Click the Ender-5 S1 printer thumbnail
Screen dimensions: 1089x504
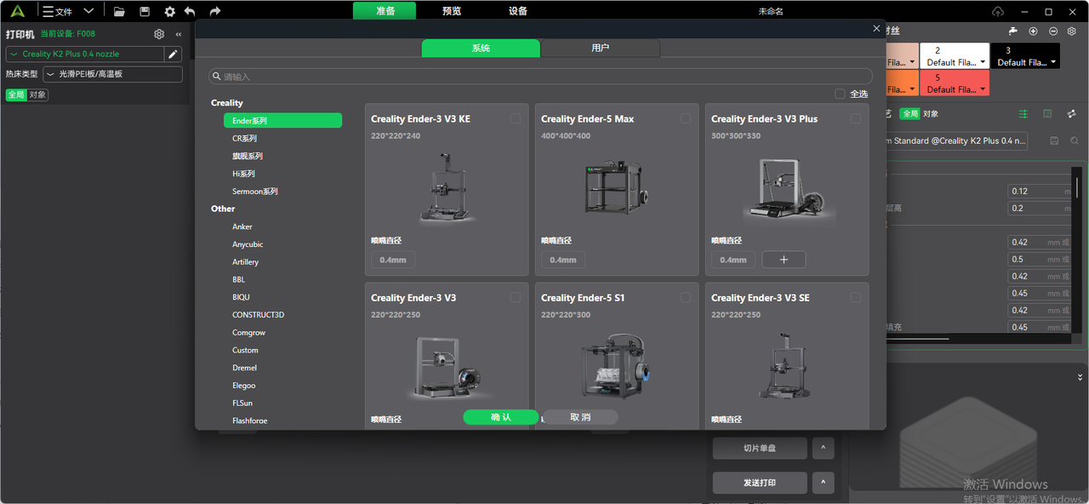[617, 368]
